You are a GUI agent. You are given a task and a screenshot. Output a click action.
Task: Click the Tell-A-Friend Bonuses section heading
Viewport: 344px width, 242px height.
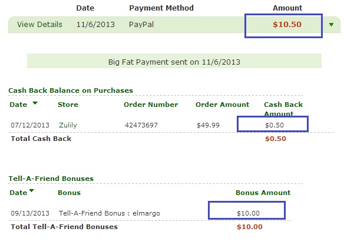pyautogui.click(x=51, y=179)
